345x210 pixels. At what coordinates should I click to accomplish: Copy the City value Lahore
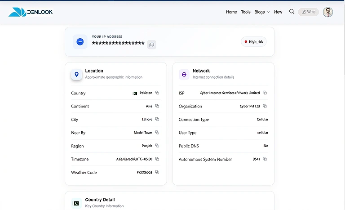[x=157, y=119]
